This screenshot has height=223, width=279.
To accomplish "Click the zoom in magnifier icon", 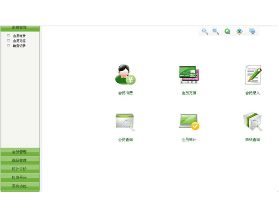I will 205,31.
